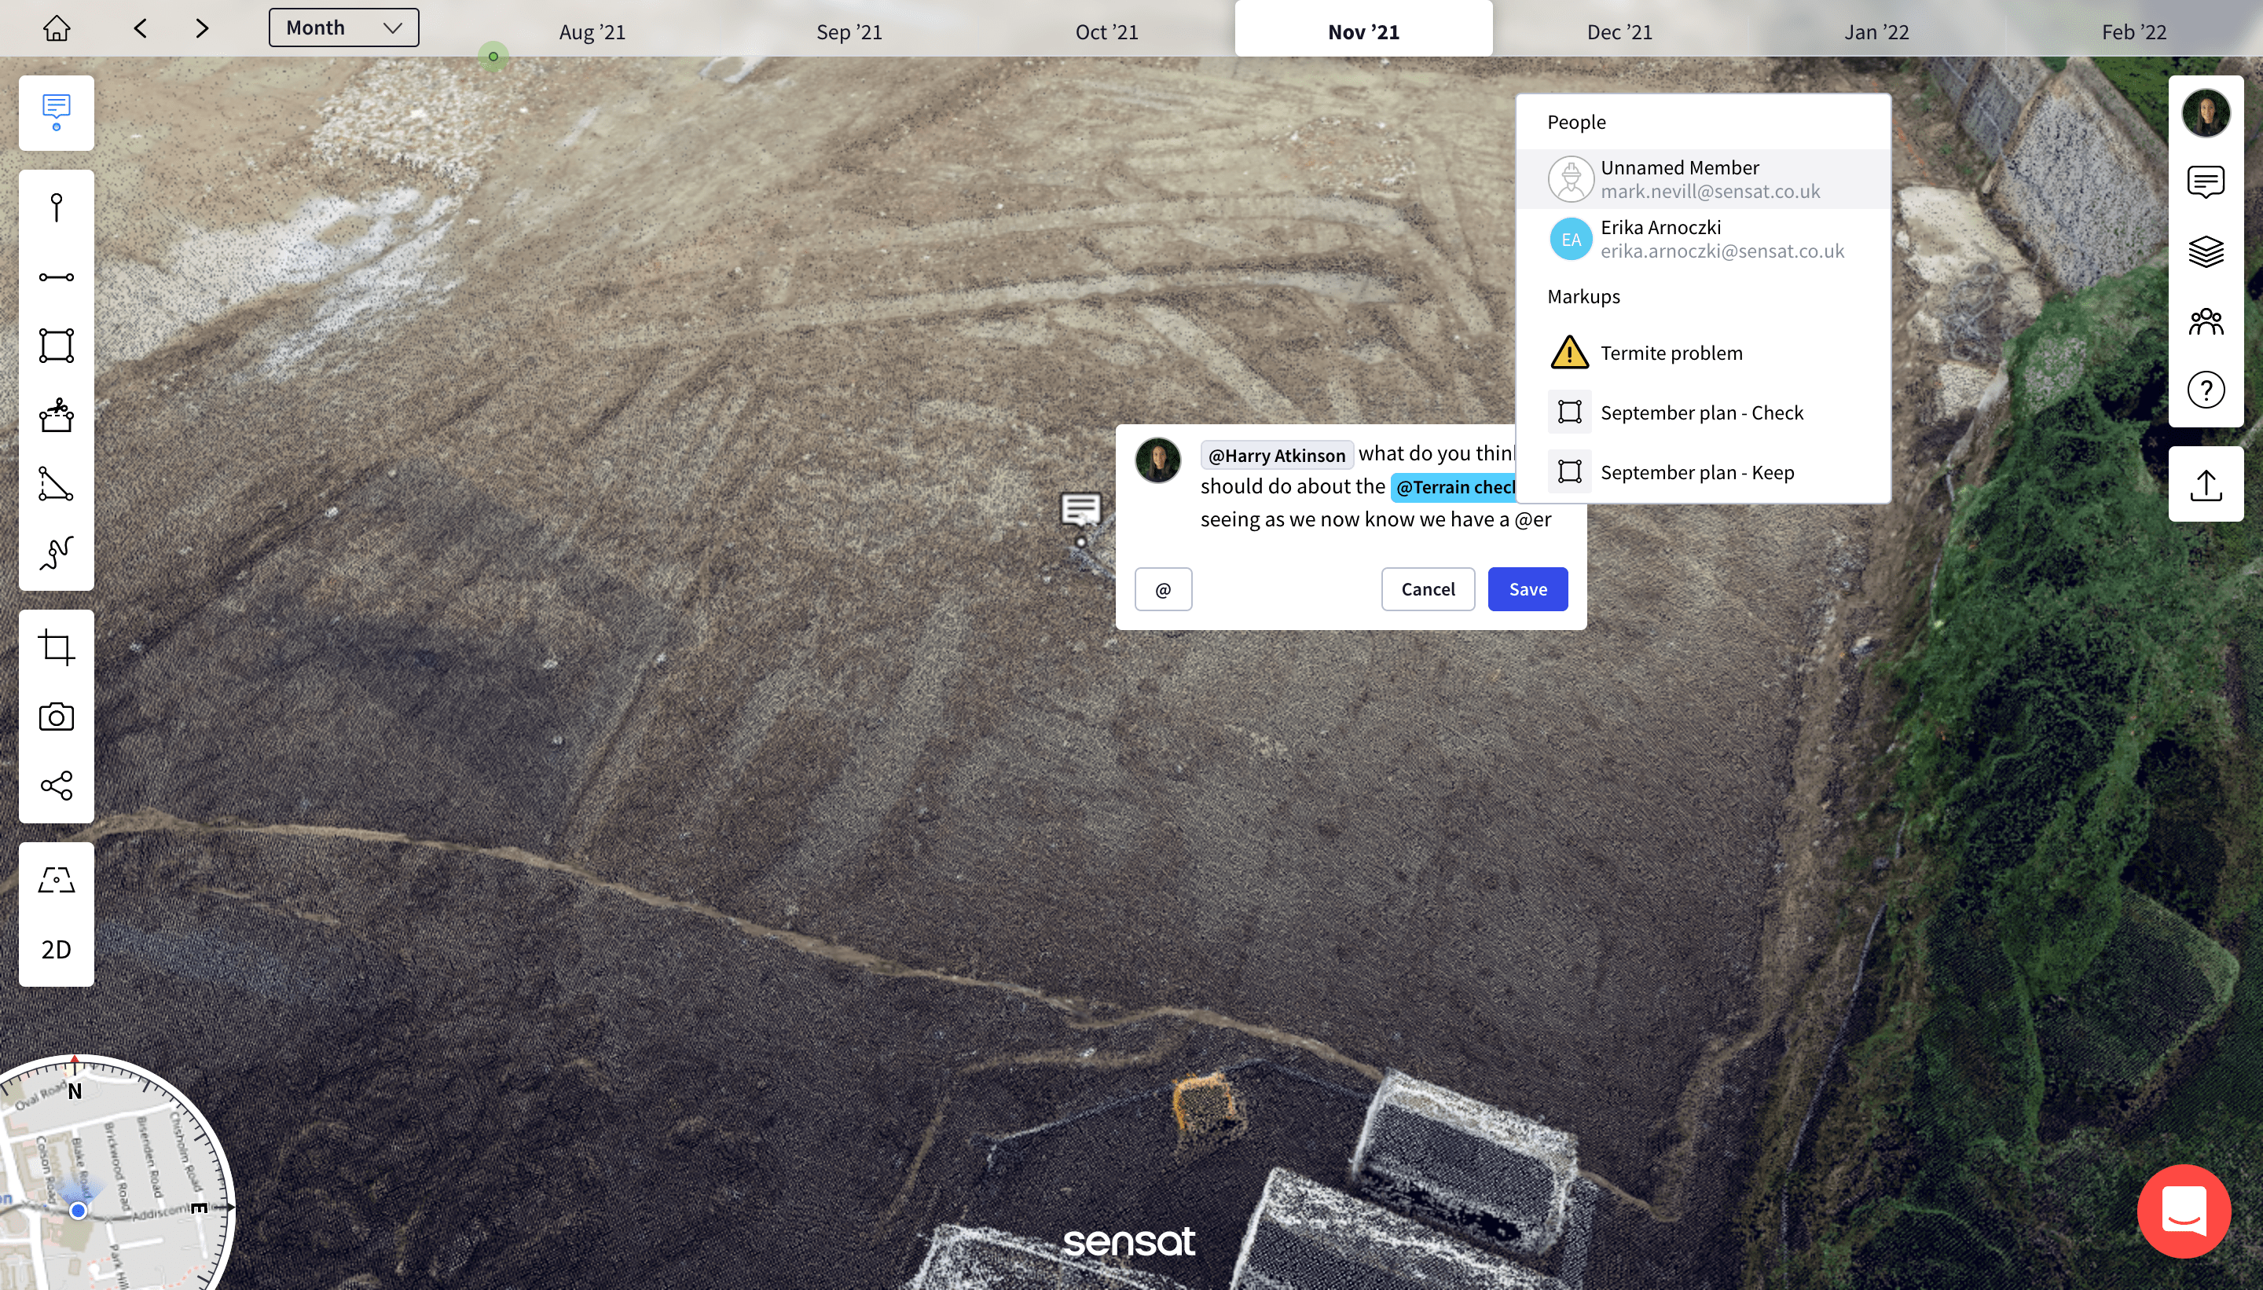Viewport: 2263px width, 1290px height.
Task: Select the crop tool
Action: [56, 647]
